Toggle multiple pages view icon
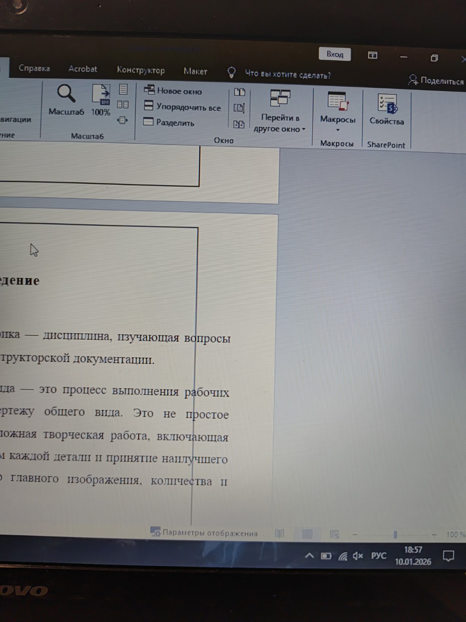This screenshot has width=466, height=622. [123, 105]
